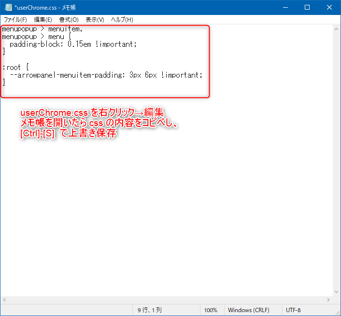Open the ファイル(F) menu
The image size is (341, 316).
coord(15,20)
